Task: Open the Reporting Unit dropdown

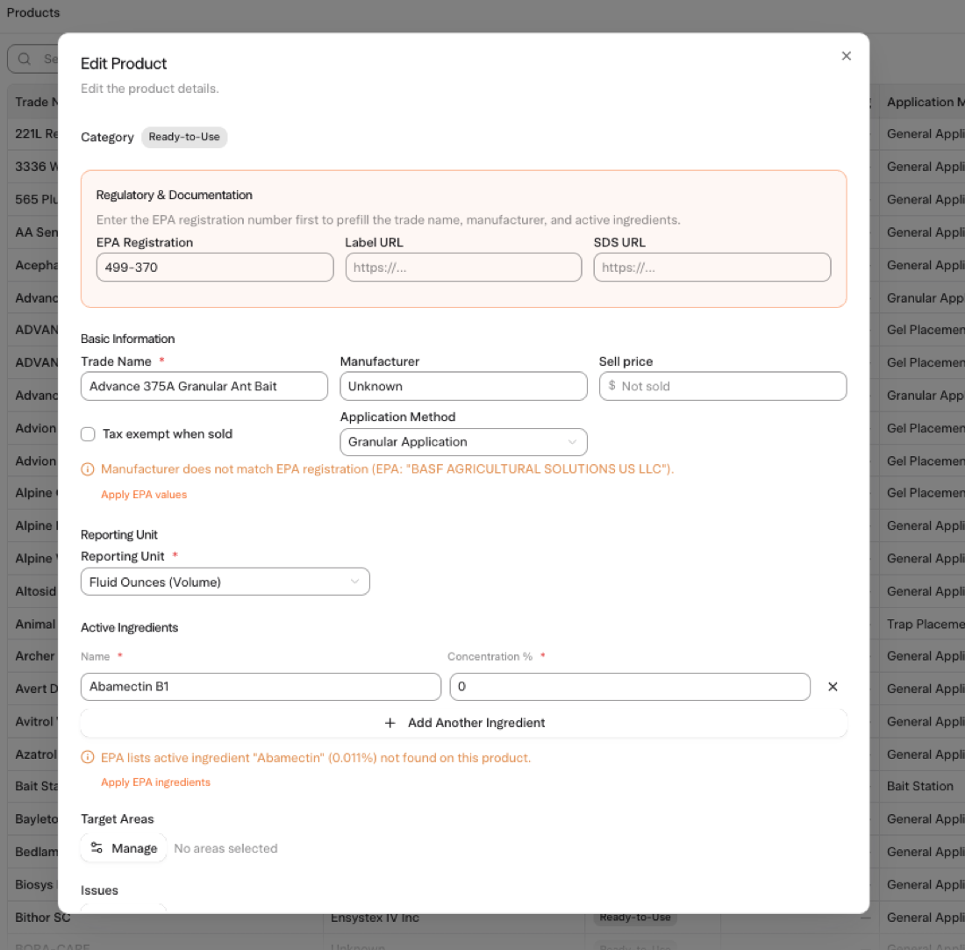Action: pyautogui.click(x=225, y=582)
